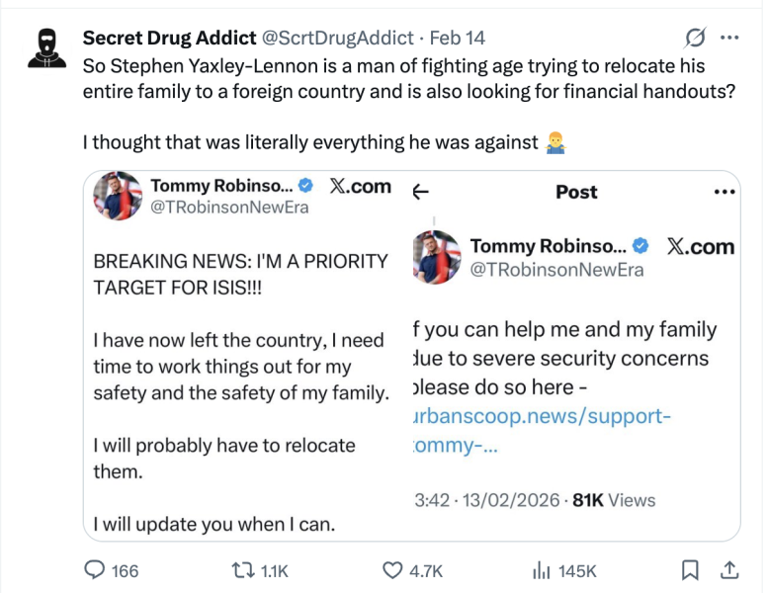Open the tweet's three-dot more menu
Screen dimensions: 768x593
coord(730,38)
